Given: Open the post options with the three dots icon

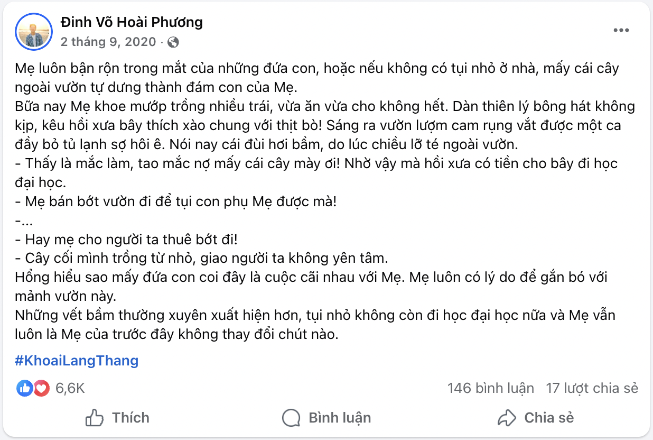Looking at the screenshot, I should 622,30.
